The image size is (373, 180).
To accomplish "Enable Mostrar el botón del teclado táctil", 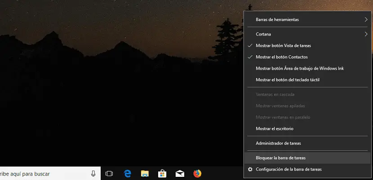I will (307, 80).
